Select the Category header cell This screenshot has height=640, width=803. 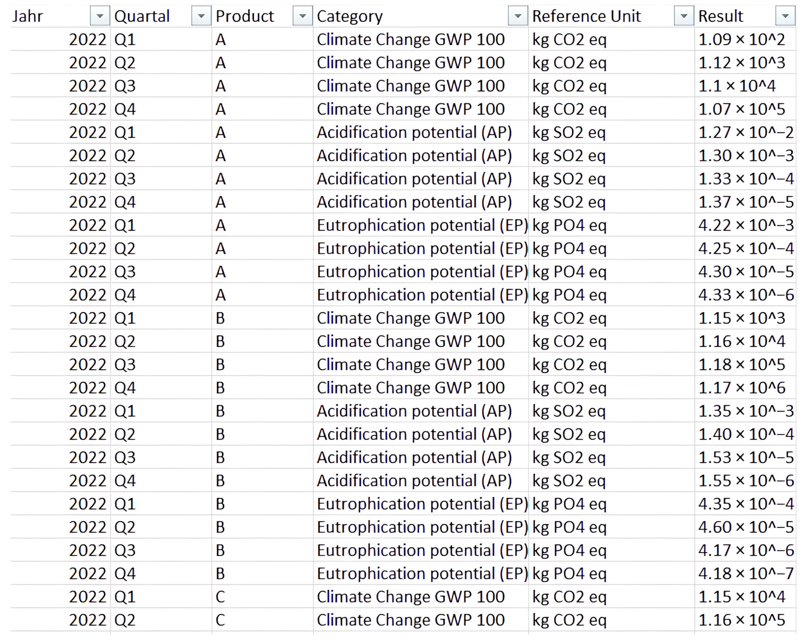pyautogui.click(x=410, y=16)
